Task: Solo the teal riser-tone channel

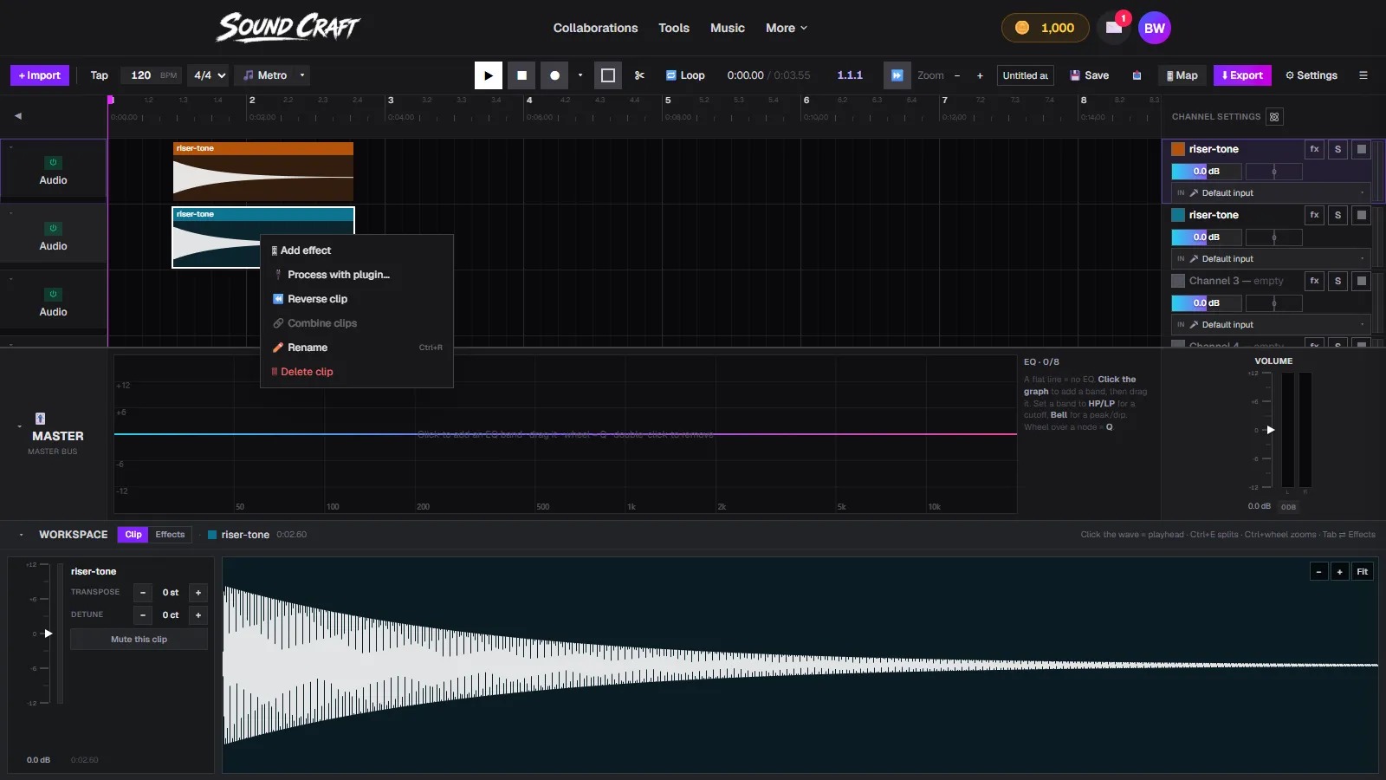Action: [1337, 215]
